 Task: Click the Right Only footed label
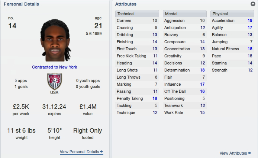coord(87,130)
